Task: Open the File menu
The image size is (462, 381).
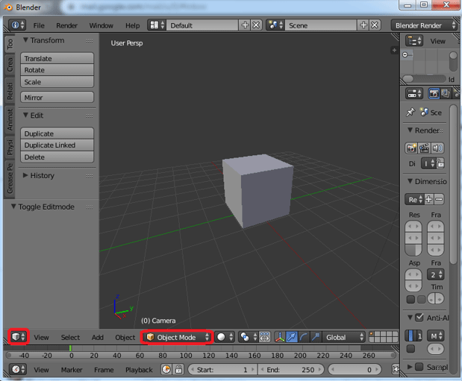Action: click(39, 25)
